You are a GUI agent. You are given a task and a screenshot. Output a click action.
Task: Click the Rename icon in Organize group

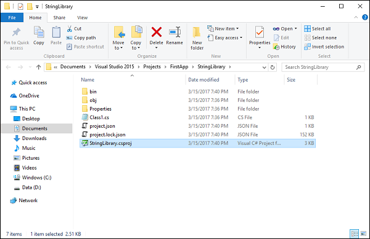coord(175,32)
